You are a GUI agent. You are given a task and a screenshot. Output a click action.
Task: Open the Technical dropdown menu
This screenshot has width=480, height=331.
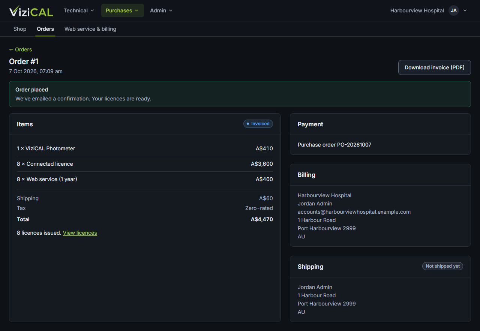79,10
